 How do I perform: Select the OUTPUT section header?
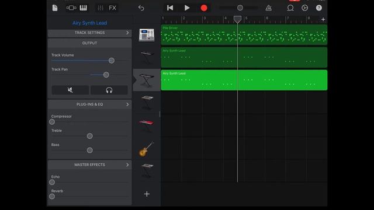tap(89, 43)
